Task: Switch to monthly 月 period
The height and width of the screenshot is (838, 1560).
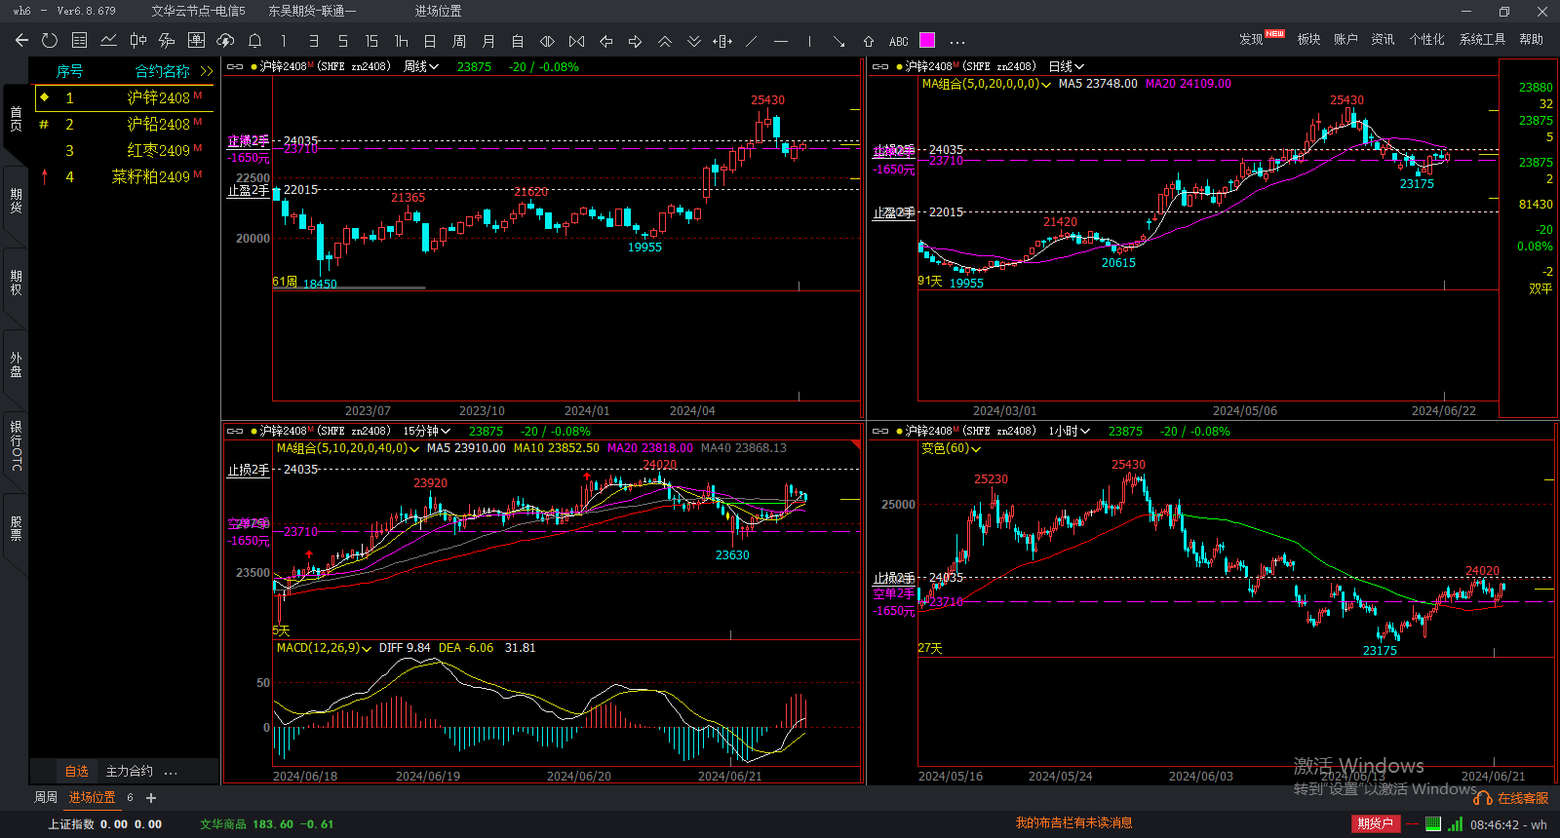Action: [x=488, y=41]
